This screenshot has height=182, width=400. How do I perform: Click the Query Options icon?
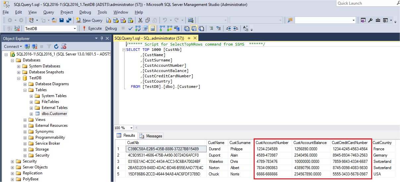tap(145, 28)
